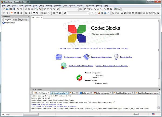Viewport: 162px width, 117px height.
Task: Click the US flag language icon in status bar
Action: (x=153, y=114)
